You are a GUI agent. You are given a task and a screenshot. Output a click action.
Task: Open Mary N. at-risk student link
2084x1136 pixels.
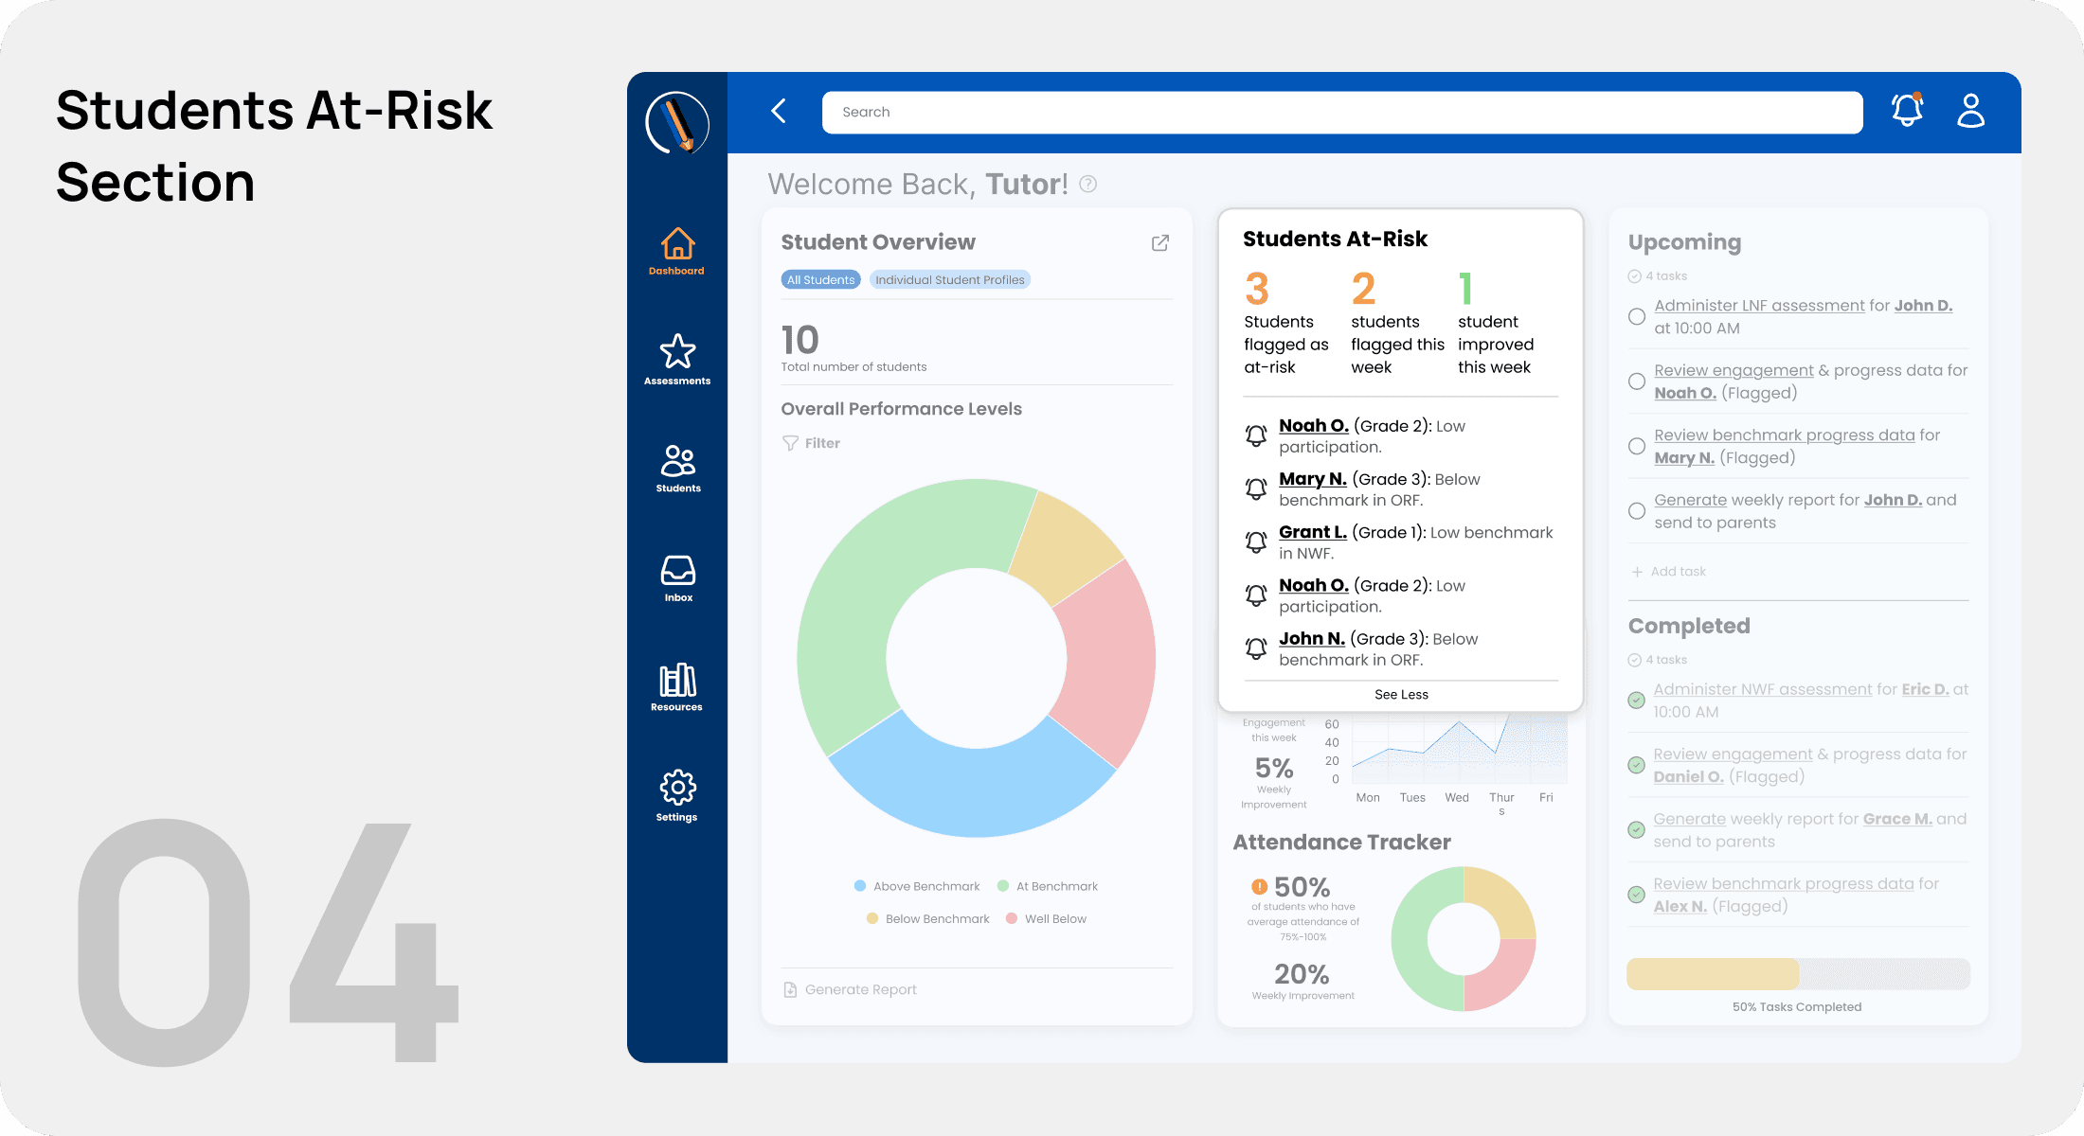(1312, 479)
